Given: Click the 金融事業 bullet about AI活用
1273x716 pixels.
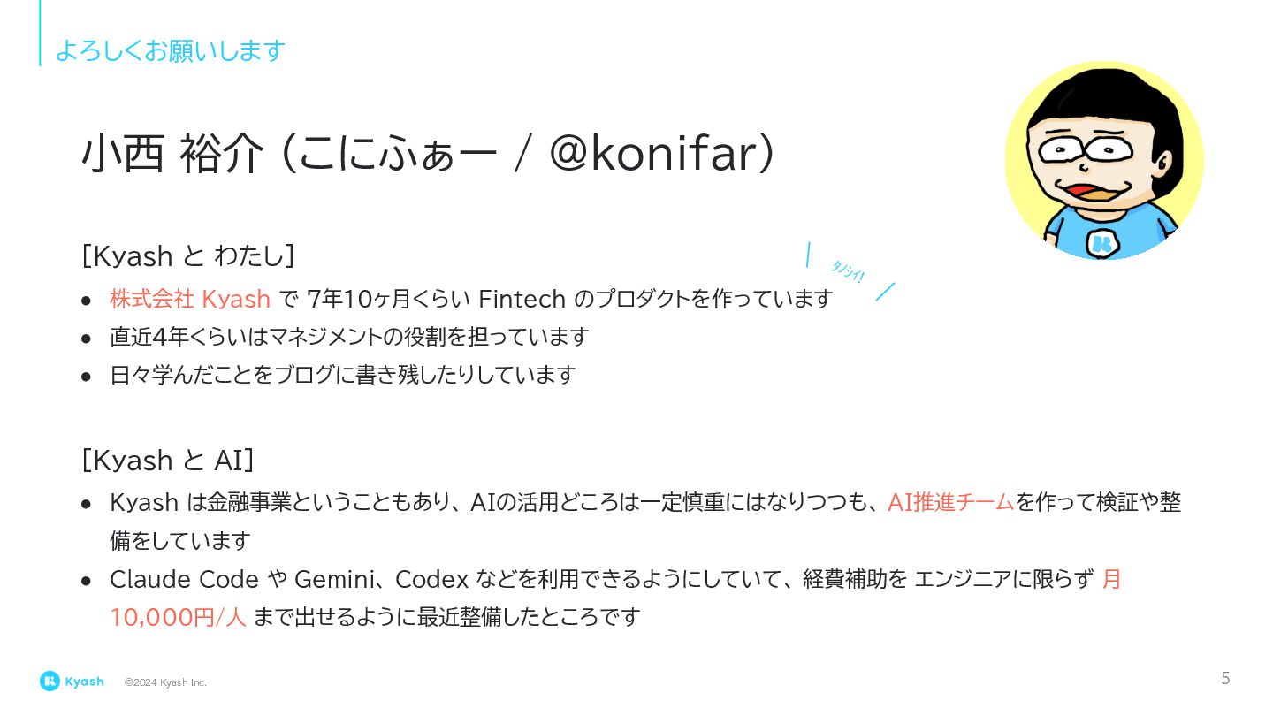Looking at the screenshot, I should (x=645, y=522).
